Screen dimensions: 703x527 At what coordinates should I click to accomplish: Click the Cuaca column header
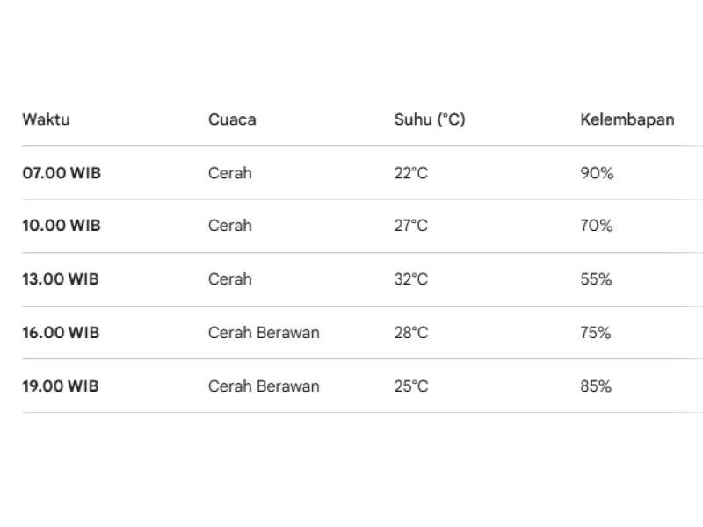[232, 119]
